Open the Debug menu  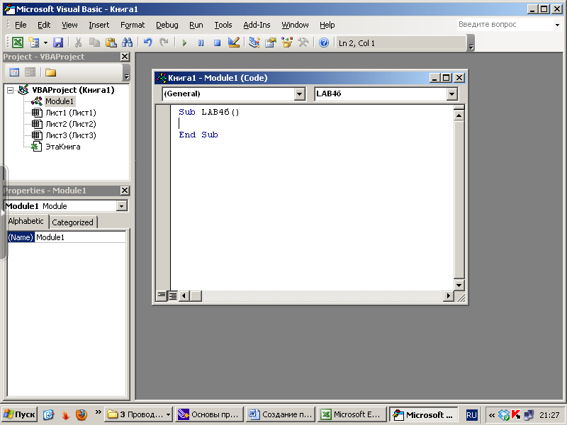click(x=167, y=25)
